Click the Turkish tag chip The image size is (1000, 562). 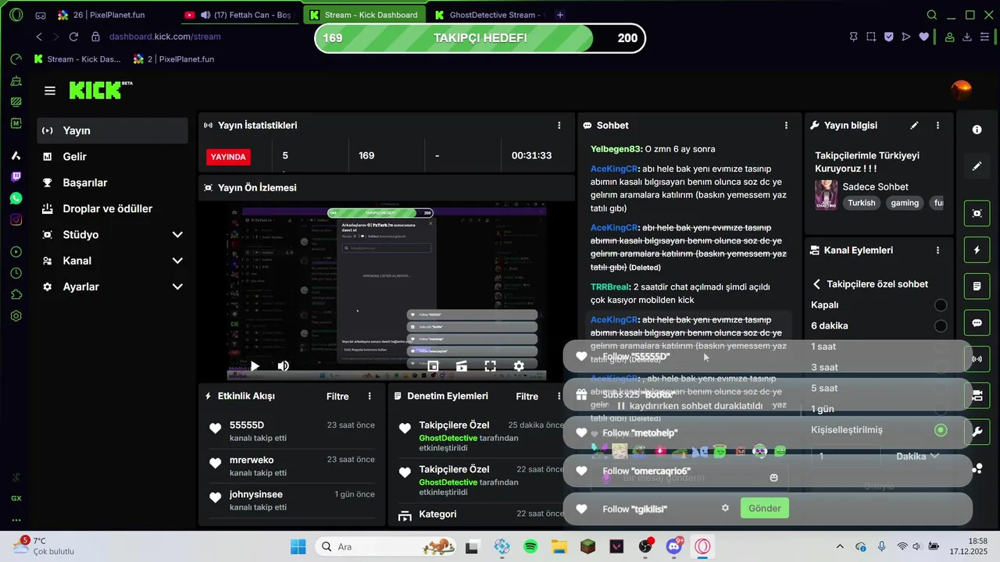tap(862, 203)
